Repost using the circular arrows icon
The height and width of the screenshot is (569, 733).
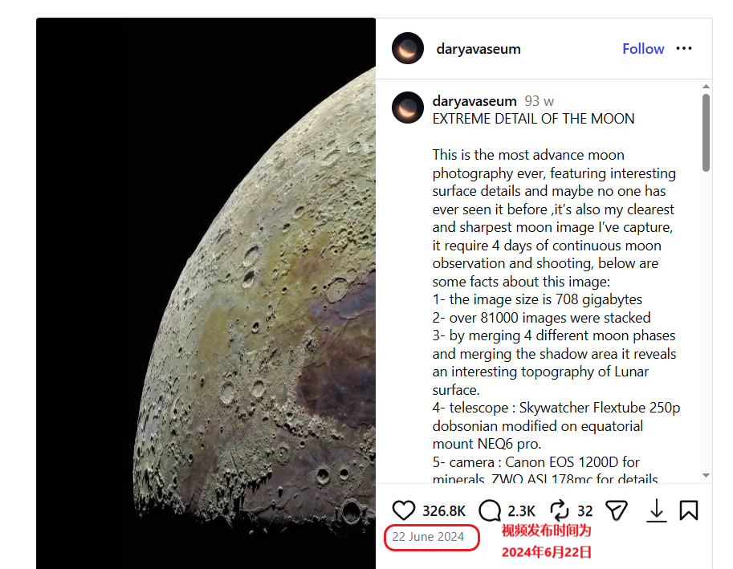click(x=559, y=510)
